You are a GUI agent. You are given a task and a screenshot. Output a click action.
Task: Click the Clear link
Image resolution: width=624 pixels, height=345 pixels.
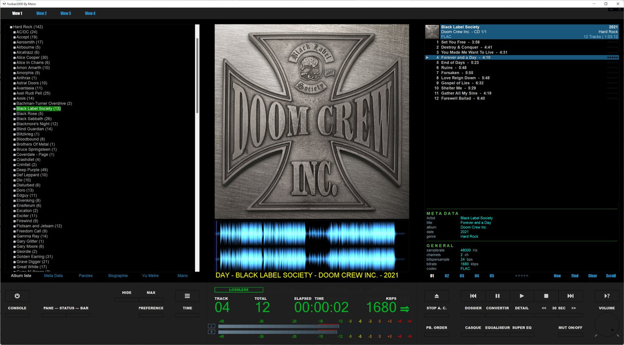(x=593, y=276)
